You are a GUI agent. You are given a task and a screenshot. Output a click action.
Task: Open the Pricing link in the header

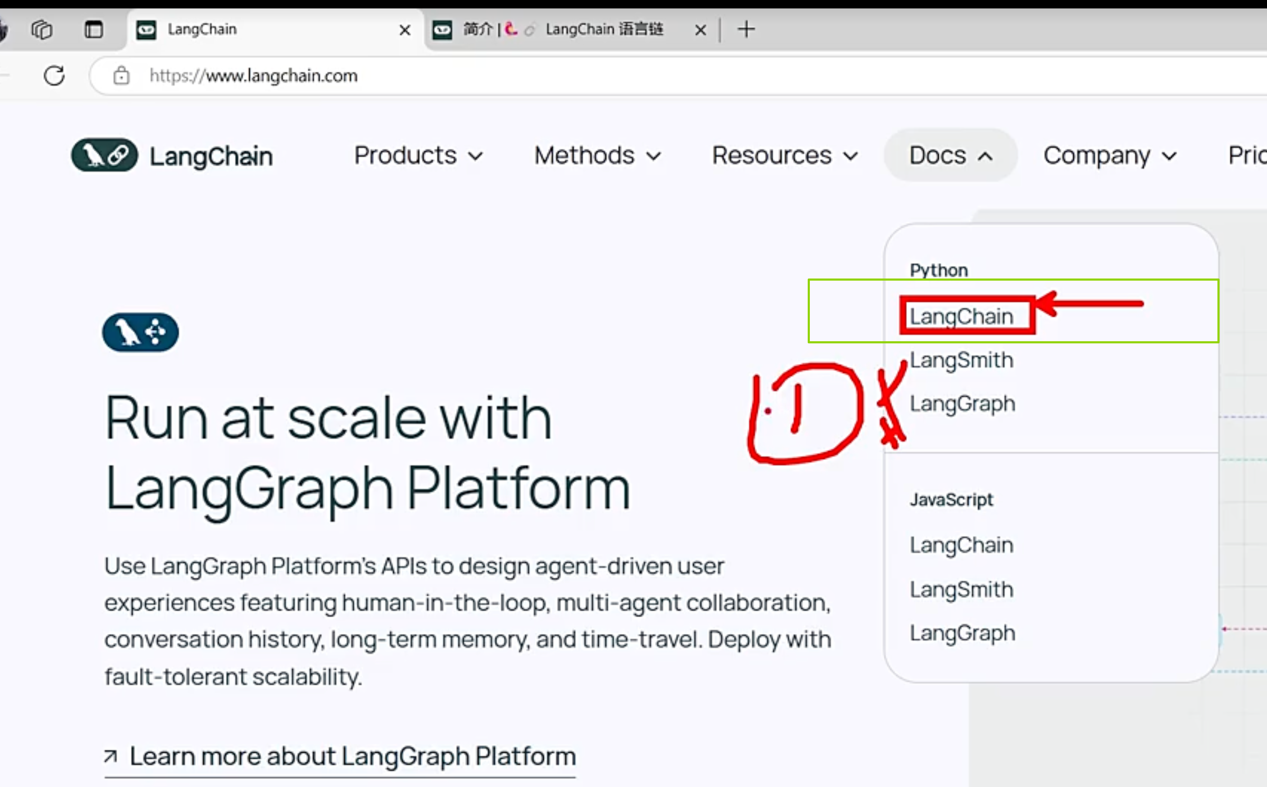(1247, 156)
